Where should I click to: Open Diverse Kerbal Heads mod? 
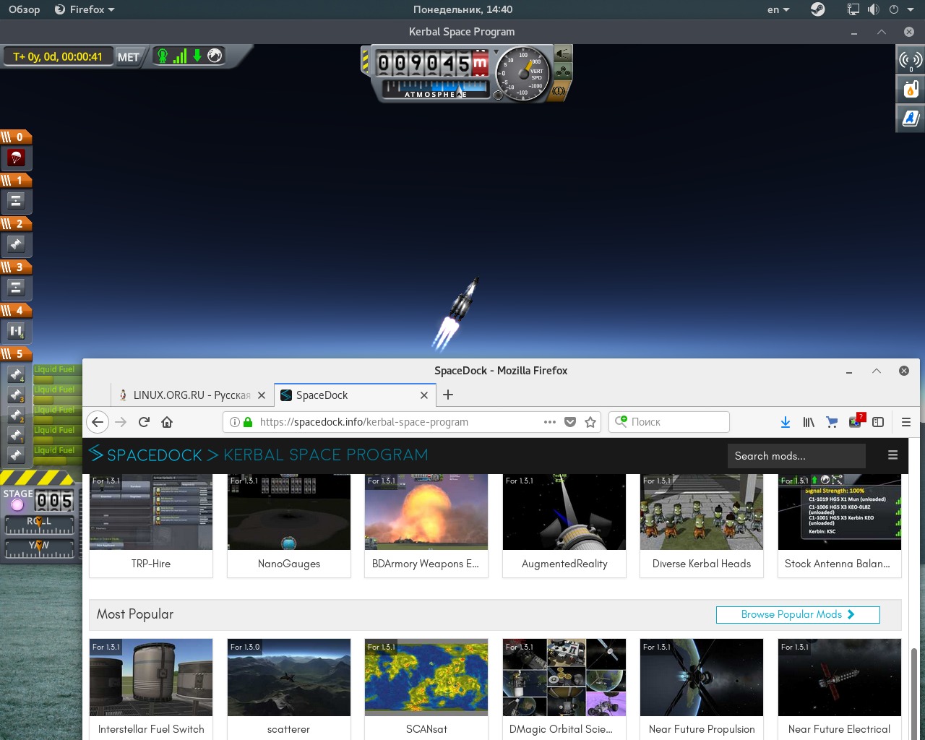702,526
